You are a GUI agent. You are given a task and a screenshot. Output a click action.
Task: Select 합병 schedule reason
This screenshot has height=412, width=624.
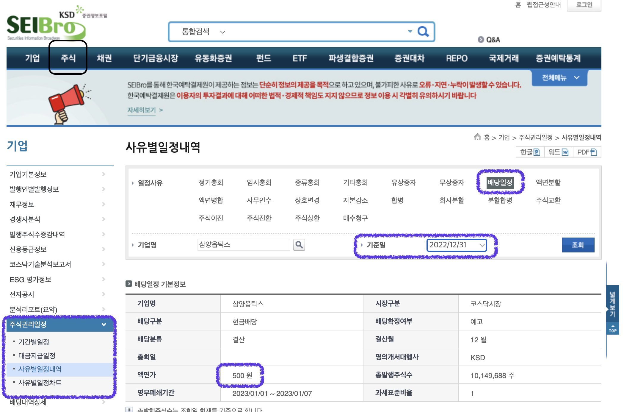[397, 200]
